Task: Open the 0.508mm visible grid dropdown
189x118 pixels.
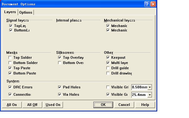Action: click(150, 87)
